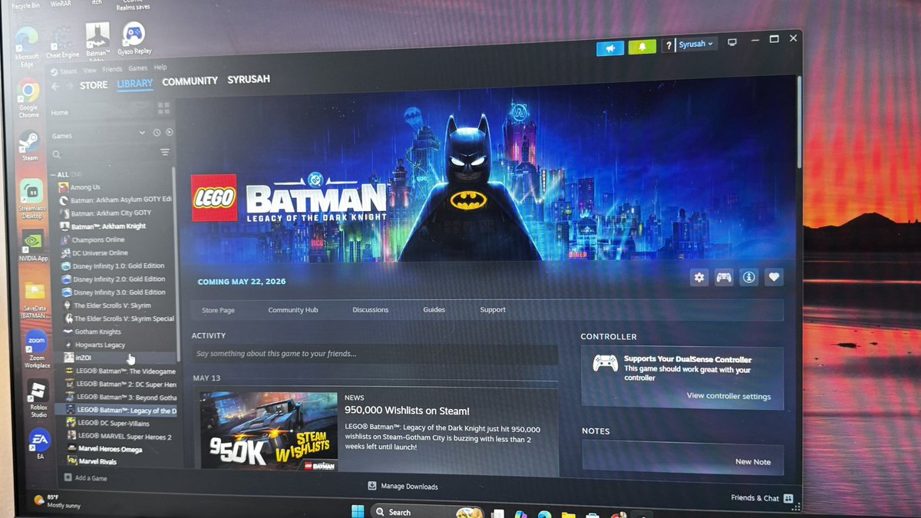Click the question mark help icon
The height and width of the screenshot is (518, 921).
tap(668, 45)
